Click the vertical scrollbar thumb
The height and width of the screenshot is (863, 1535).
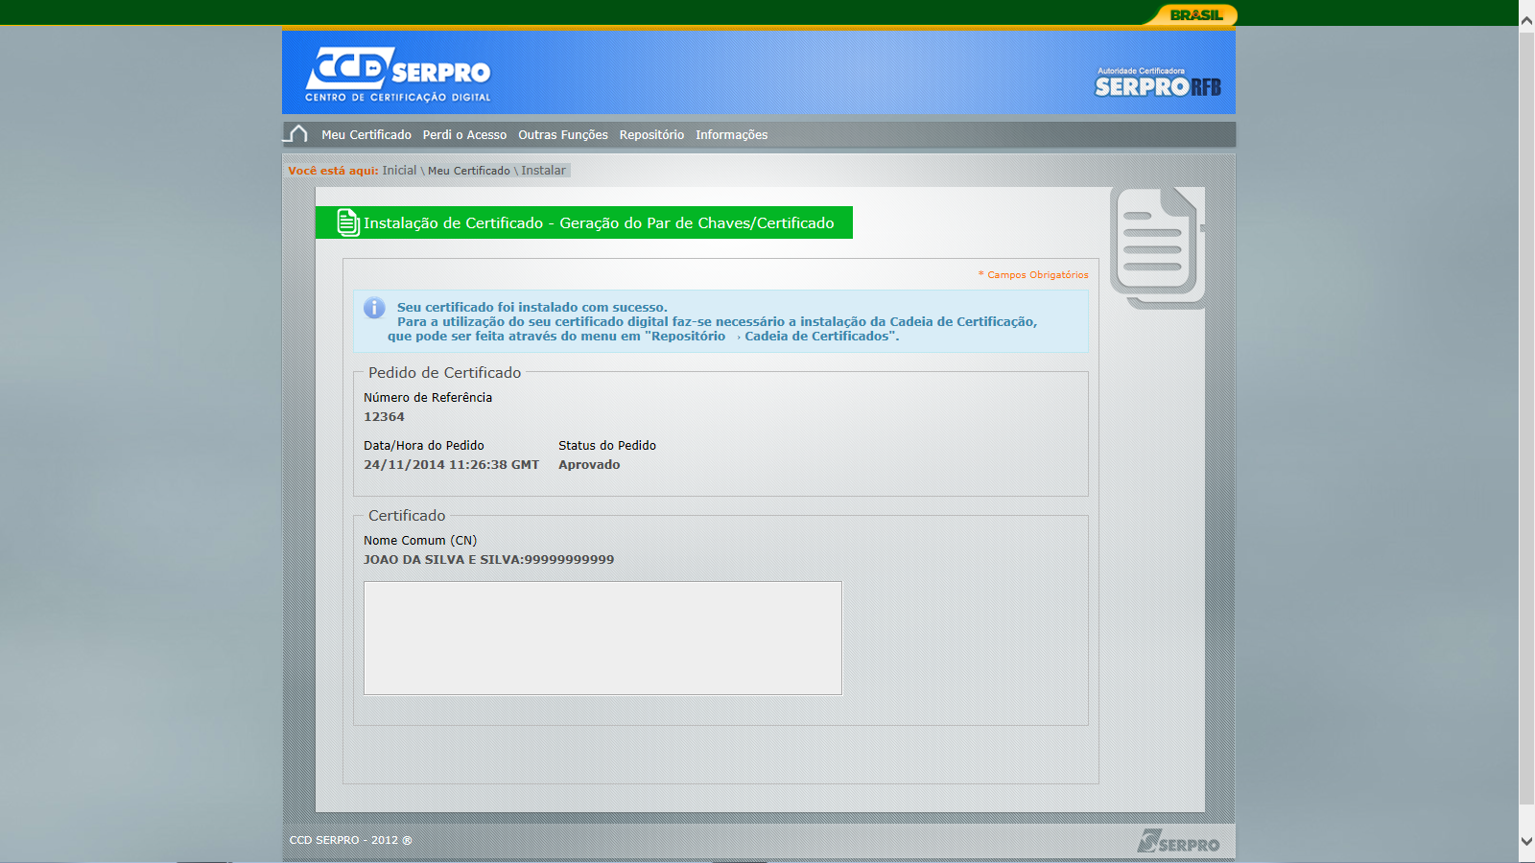pos(1526,412)
